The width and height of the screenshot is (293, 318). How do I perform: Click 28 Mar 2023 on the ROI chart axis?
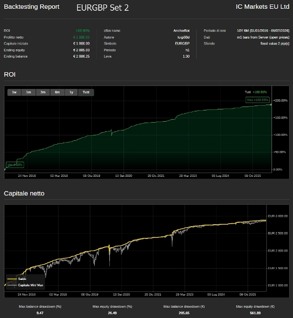(x=188, y=176)
